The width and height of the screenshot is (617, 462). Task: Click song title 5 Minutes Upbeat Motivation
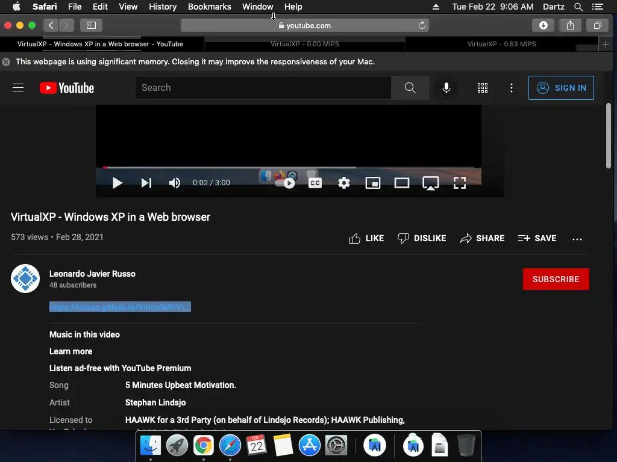tap(181, 386)
